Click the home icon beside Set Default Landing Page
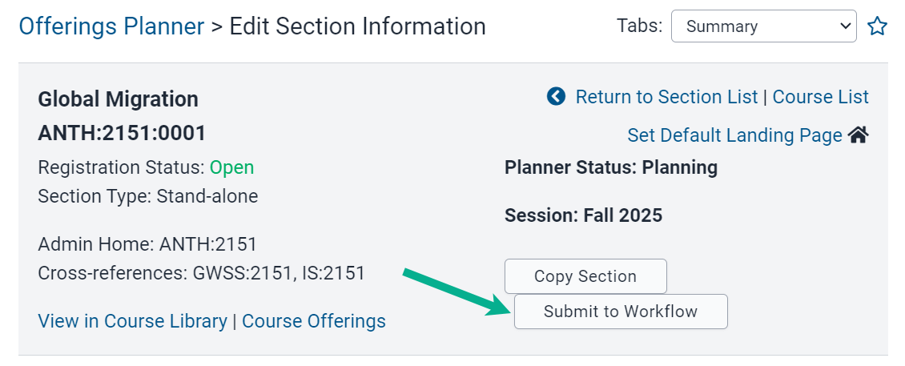The width and height of the screenshot is (905, 366). 859,135
